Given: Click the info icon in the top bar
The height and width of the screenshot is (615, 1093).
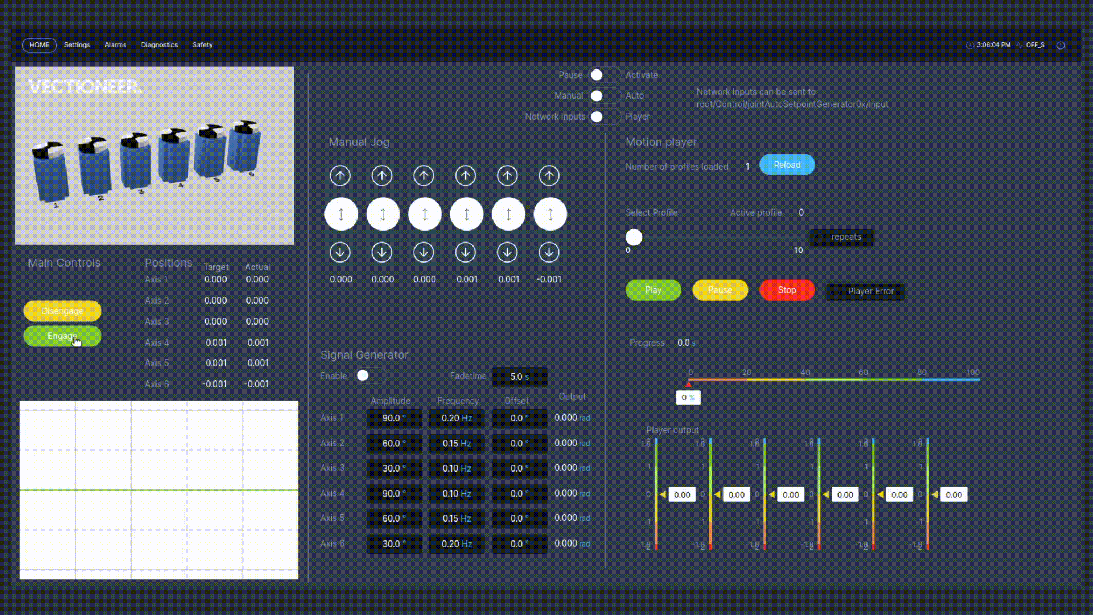Looking at the screenshot, I should point(1061,45).
